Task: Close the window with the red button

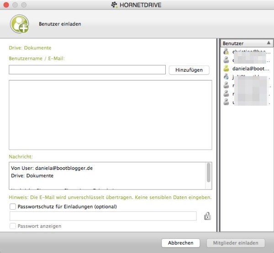Action: click(x=6, y=5)
